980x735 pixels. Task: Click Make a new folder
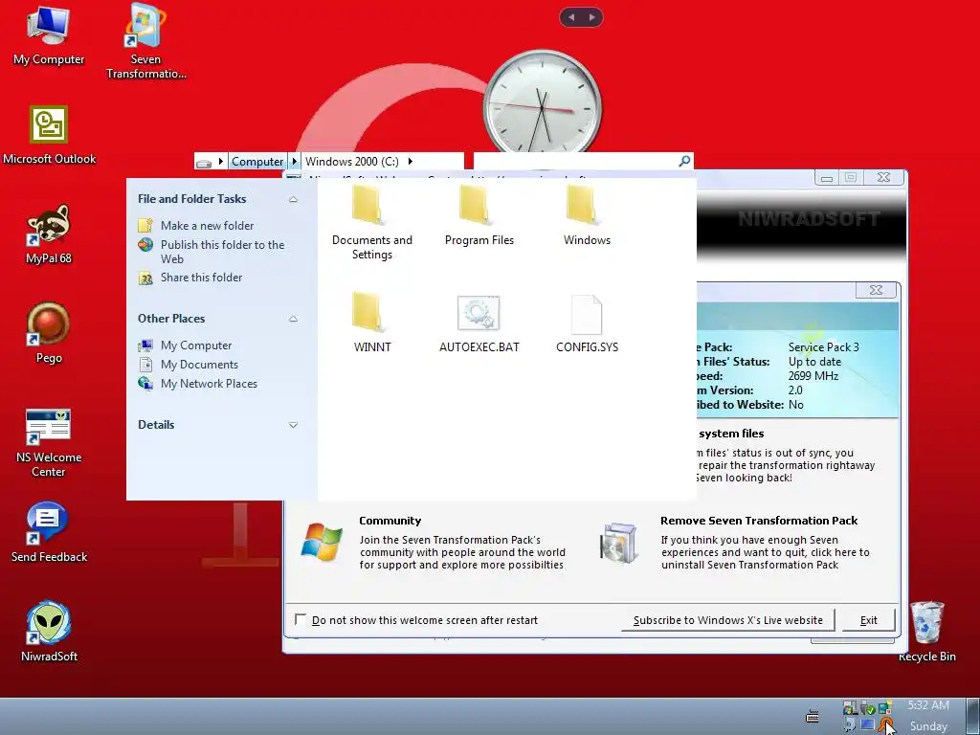pos(207,226)
